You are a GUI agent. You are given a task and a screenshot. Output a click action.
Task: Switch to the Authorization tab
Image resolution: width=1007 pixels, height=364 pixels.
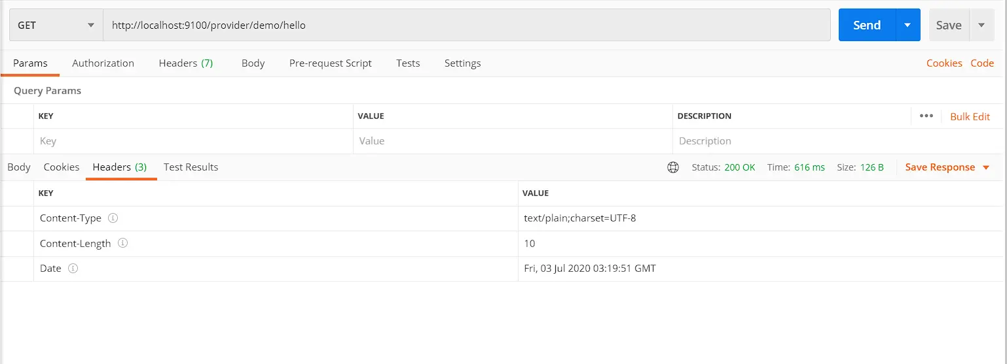point(103,63)
